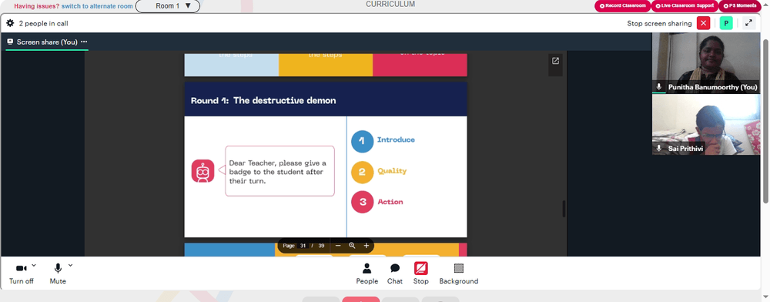Click the switch to alternate room link
The width and height of the screenshot is (770, 302).
pos(97,6)
